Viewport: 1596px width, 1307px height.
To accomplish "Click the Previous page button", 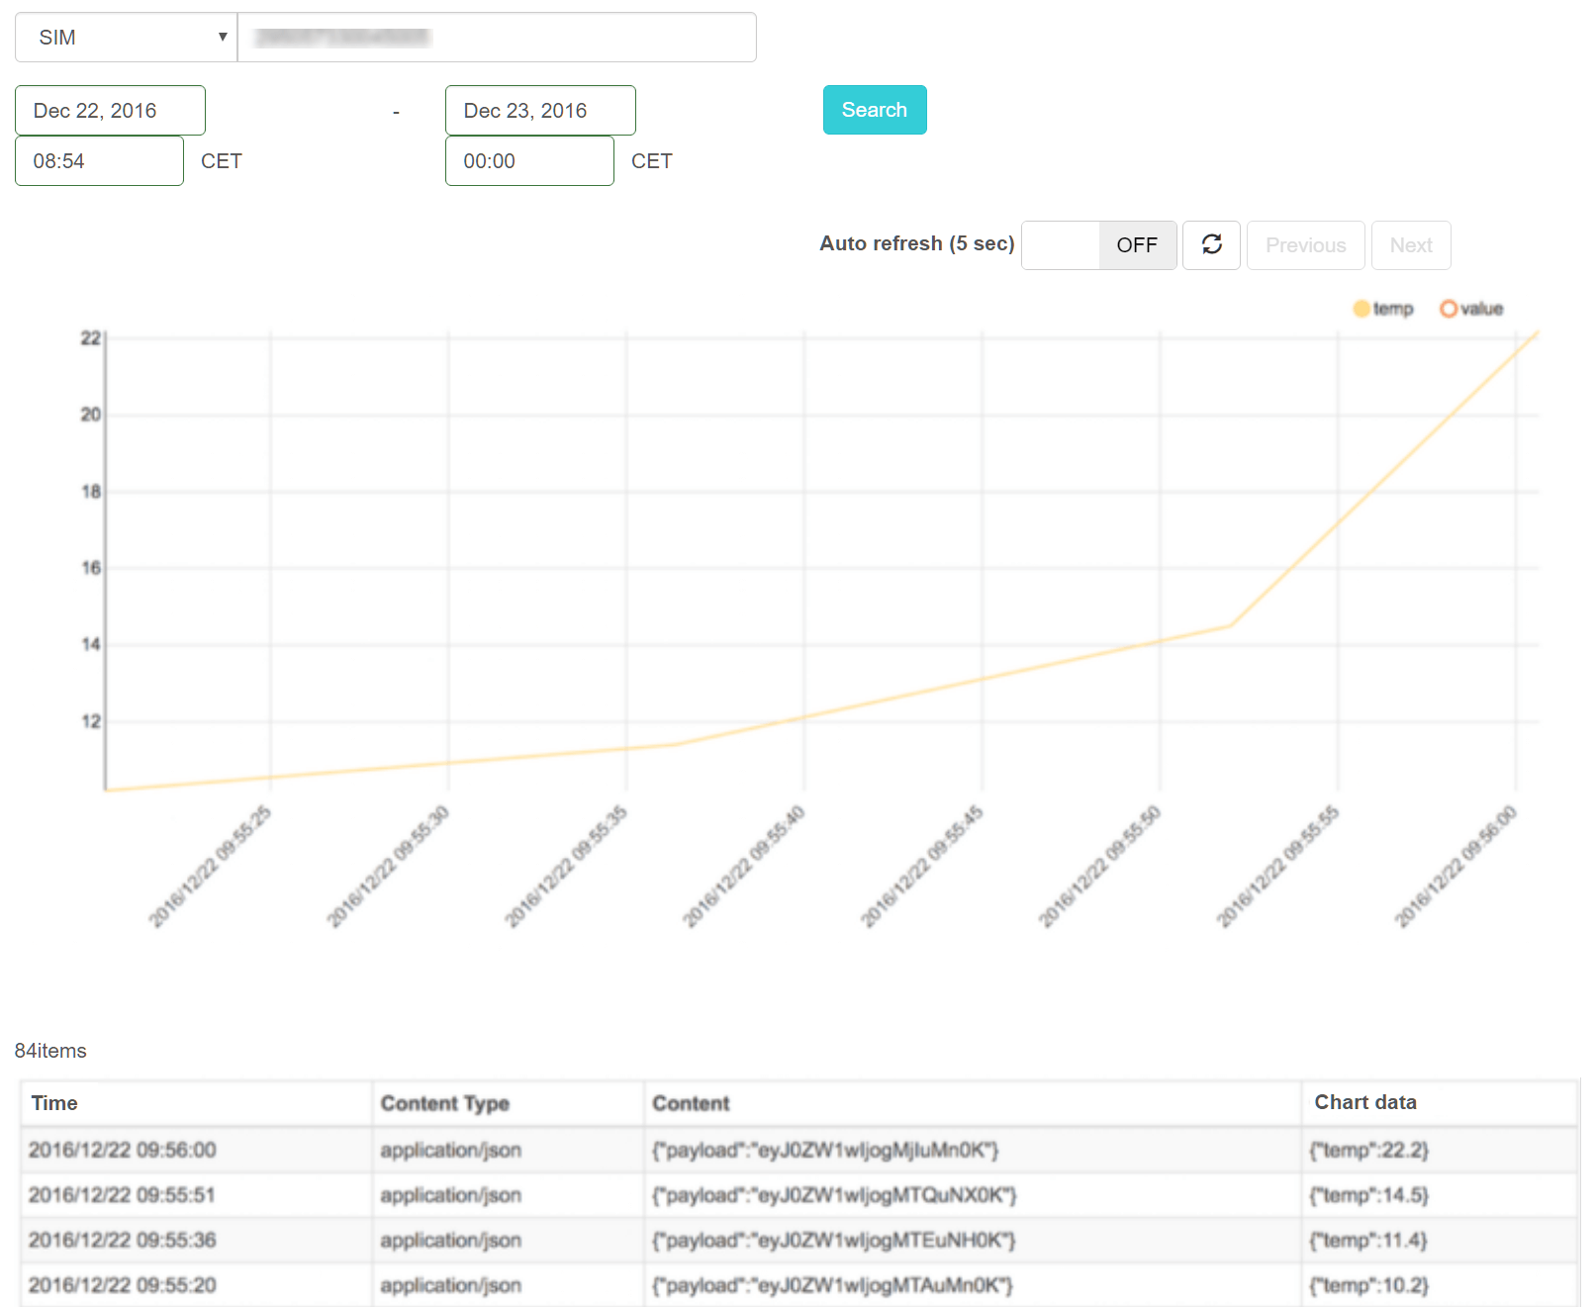I will click(1305, 245).
